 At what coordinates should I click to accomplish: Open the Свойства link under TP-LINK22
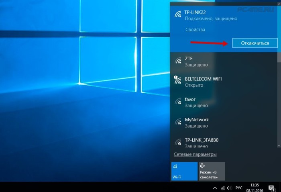(195, 30)
